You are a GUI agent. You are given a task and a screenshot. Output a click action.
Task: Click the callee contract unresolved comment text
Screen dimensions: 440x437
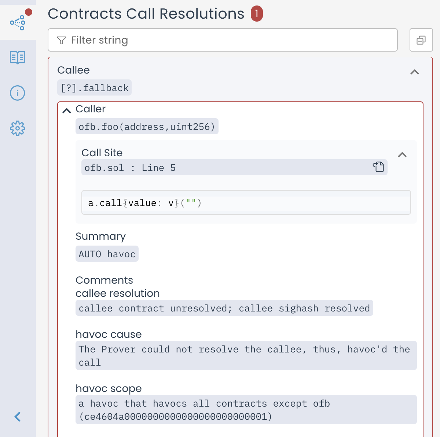tap(224, 308)
